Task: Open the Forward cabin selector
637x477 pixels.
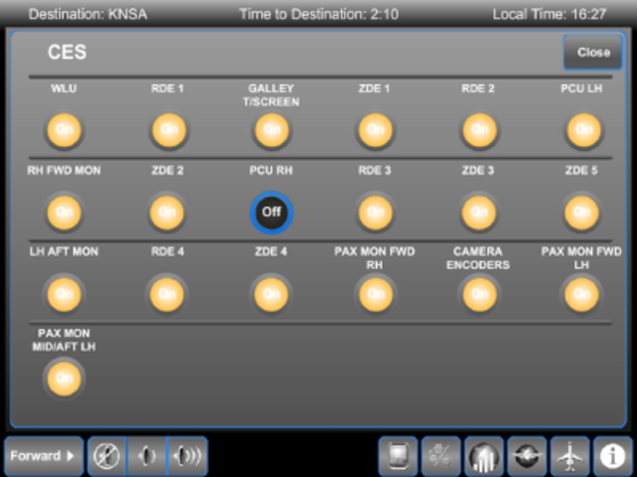Action: tap(44, 456)
